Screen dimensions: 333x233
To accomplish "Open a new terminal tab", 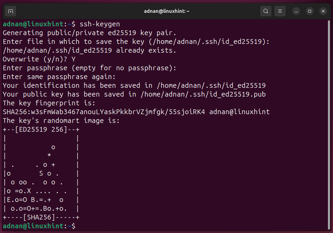I will coord(10,11).
